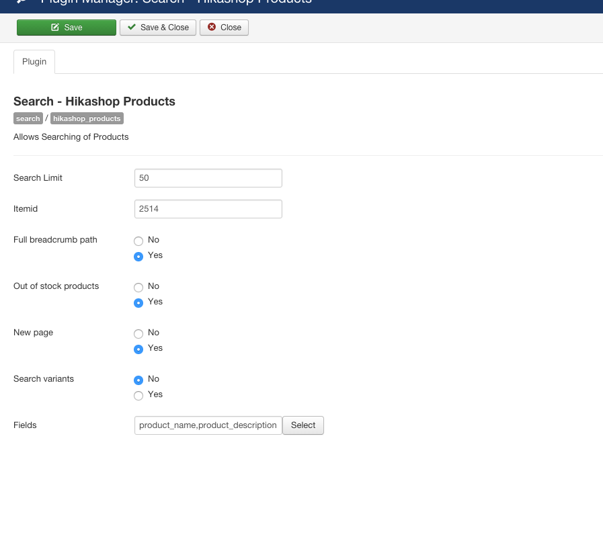The width and height of the screenshot is (603, 547).
Task: Select No for Out of stock products
Action: point(138,287)
